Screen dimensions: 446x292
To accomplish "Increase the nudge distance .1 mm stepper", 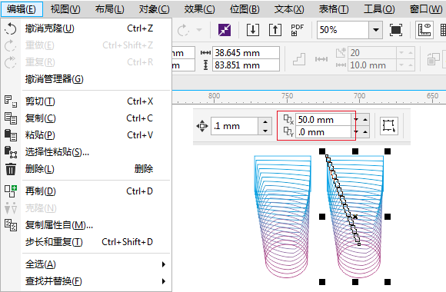I will click(x=265, y=122).
